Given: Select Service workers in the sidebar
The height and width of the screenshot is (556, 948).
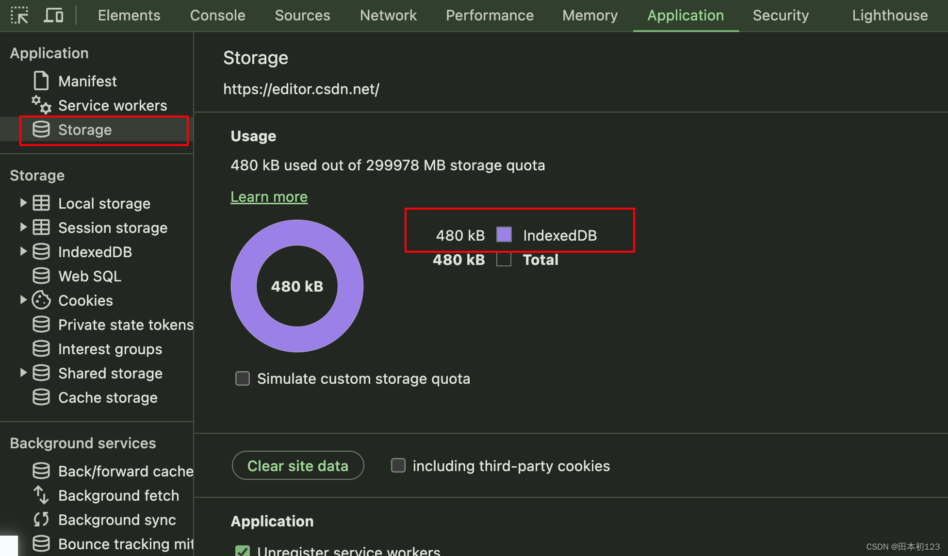Looking at the screenshot, I should [113, 105].
